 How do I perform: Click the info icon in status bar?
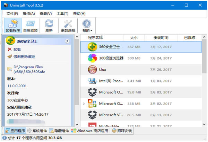[5, 138]
